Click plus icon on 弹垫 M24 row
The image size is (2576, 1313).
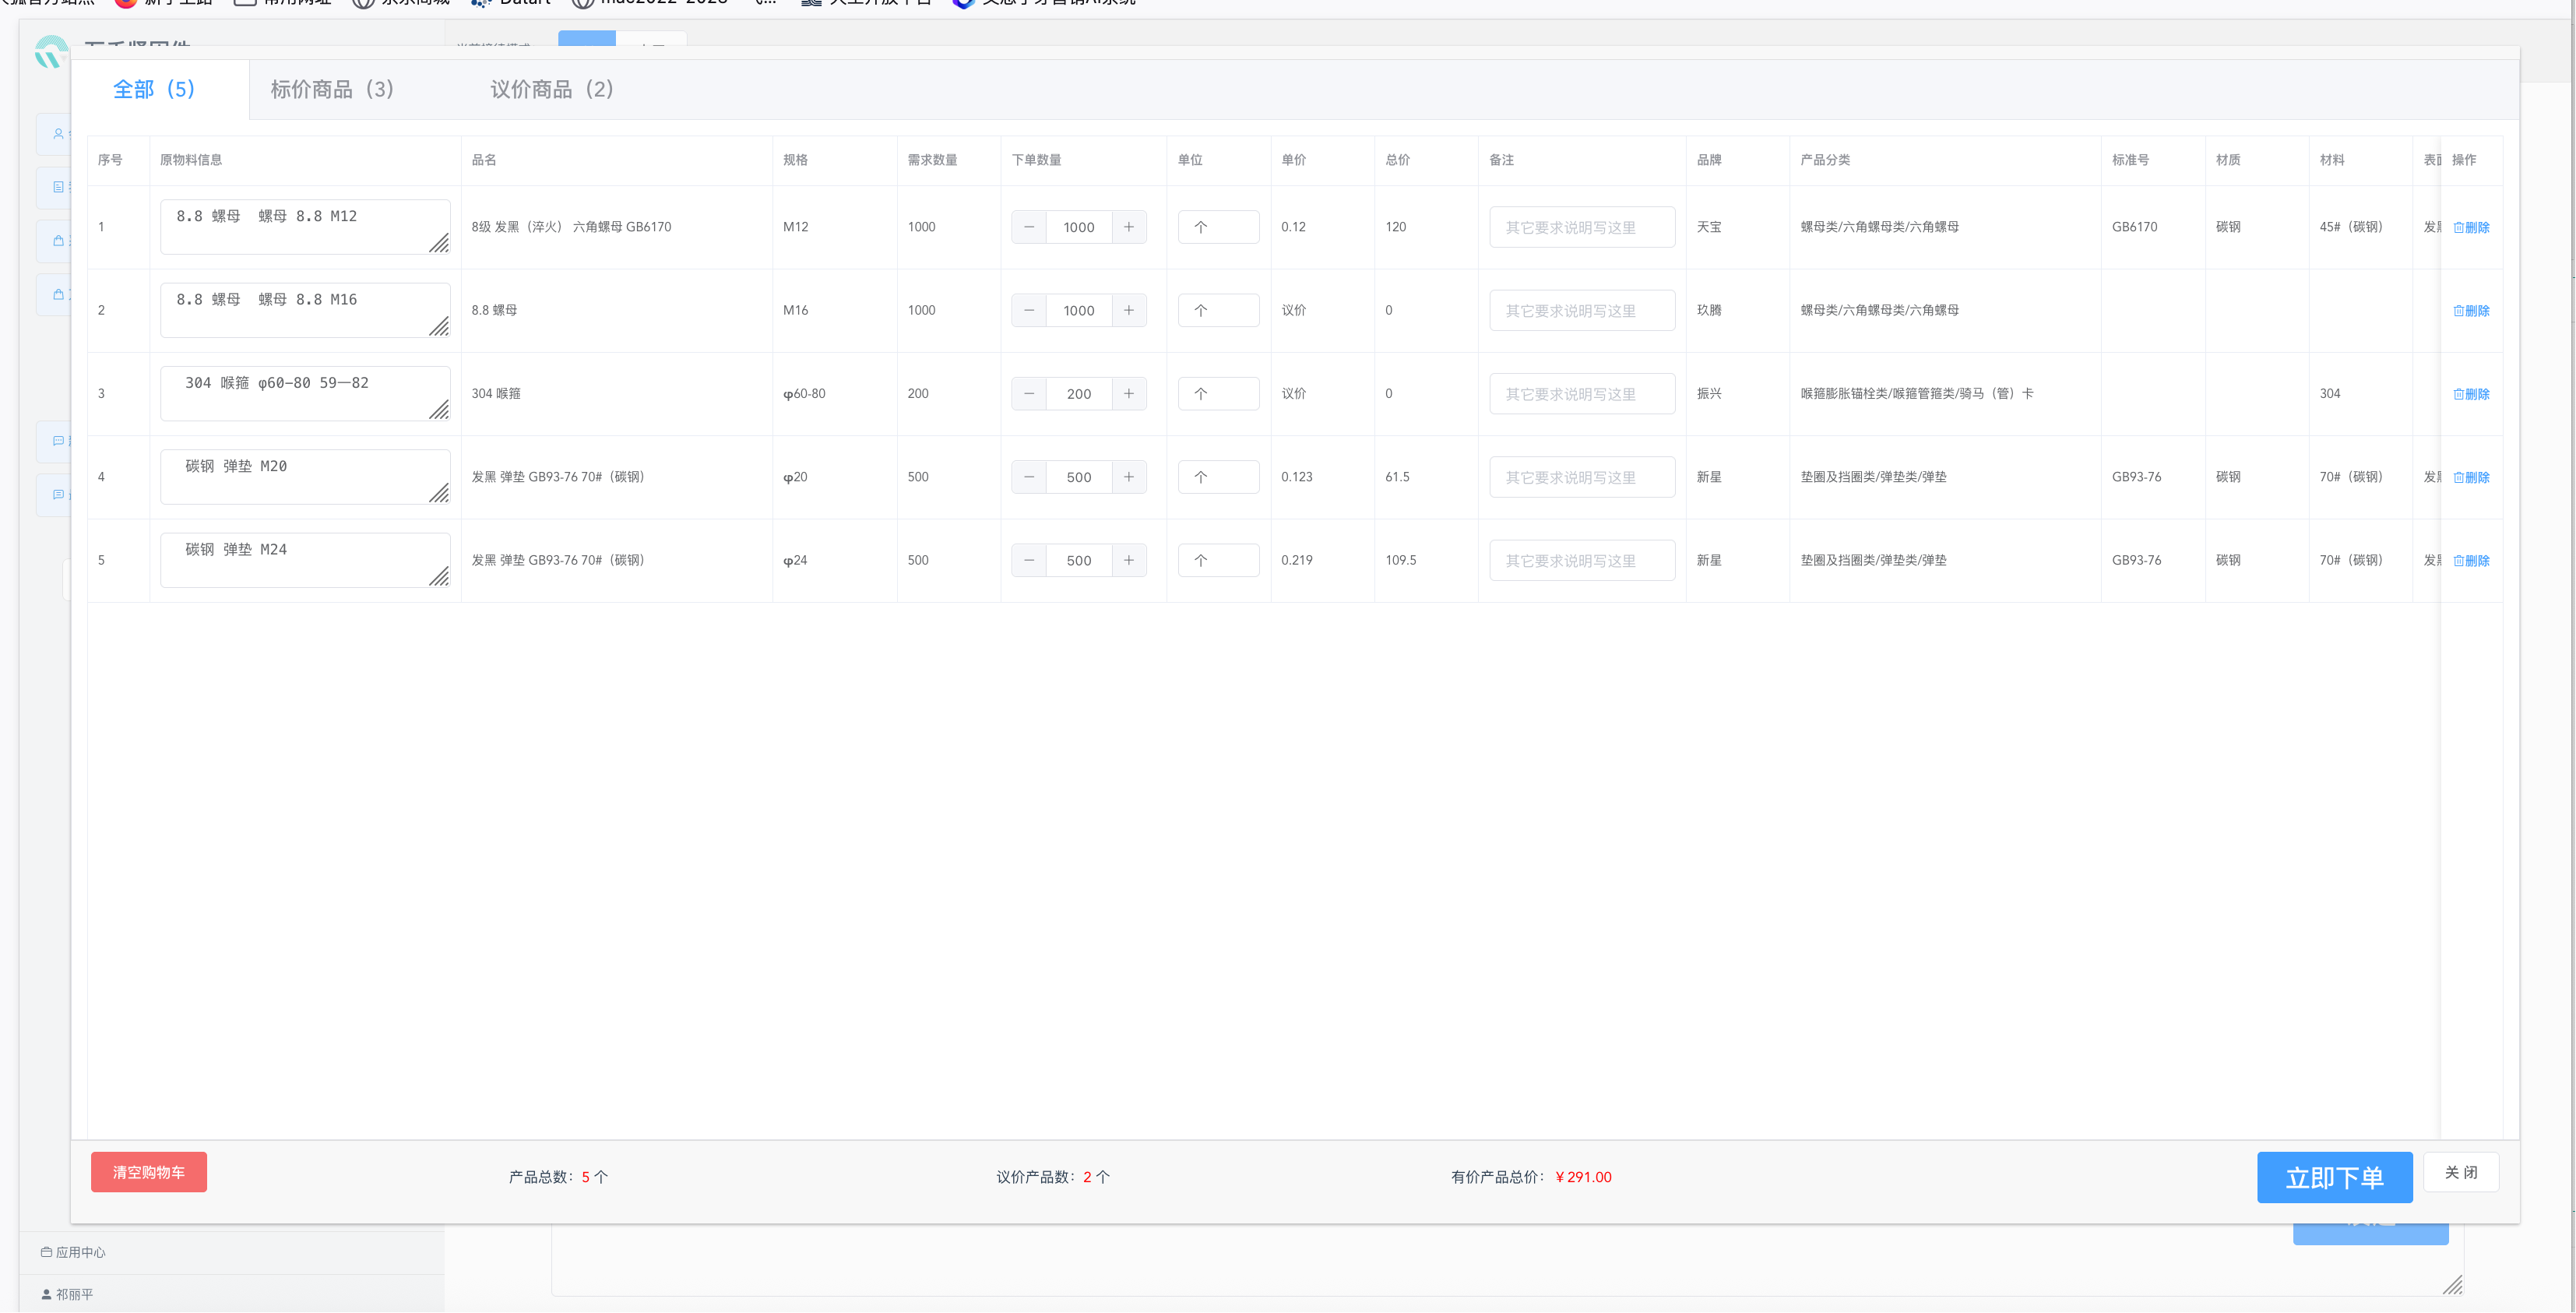coord(1128,560)
